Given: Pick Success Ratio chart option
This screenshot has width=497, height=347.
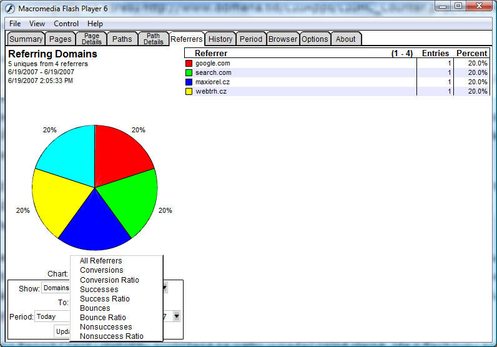Looking at the screenshot, I should [105, 299].
